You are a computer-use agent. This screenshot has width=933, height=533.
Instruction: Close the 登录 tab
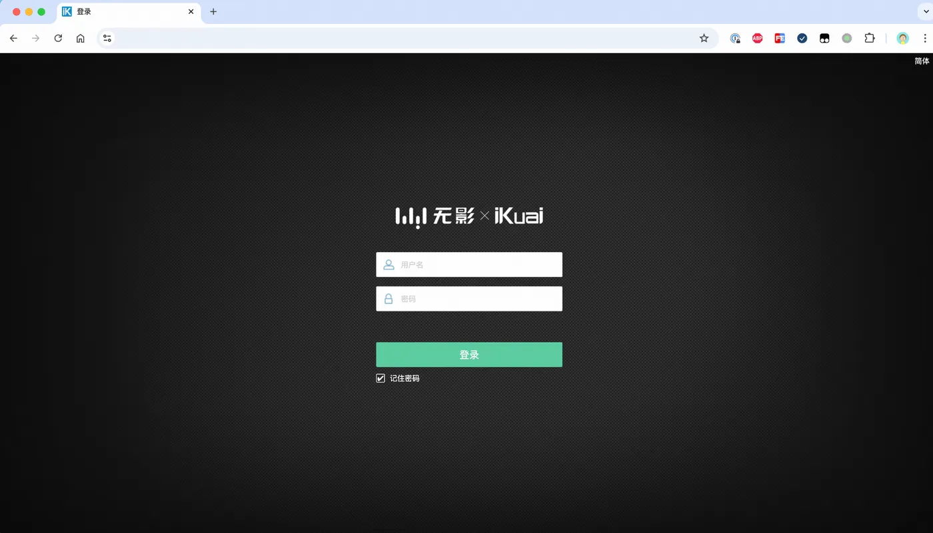(x=191, y=11)
